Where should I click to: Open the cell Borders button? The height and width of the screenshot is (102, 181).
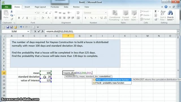[35, 18]
